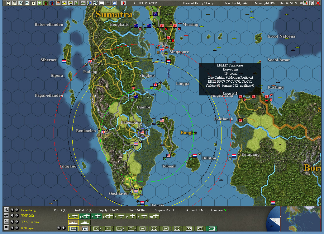Open red plane on green background icon
This screenshot has width=324, height=234.
[x=46, y=3]
